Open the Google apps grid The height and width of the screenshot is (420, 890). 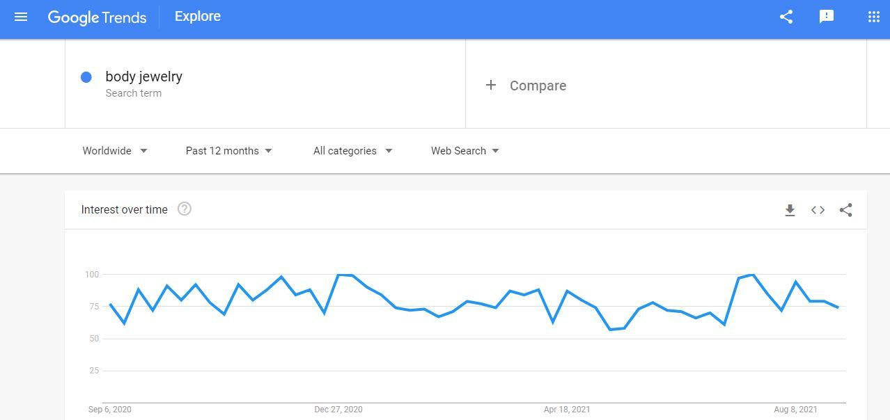[873, 17]
